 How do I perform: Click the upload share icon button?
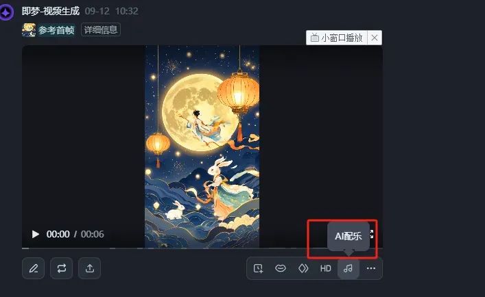click(x=90, y=268)
